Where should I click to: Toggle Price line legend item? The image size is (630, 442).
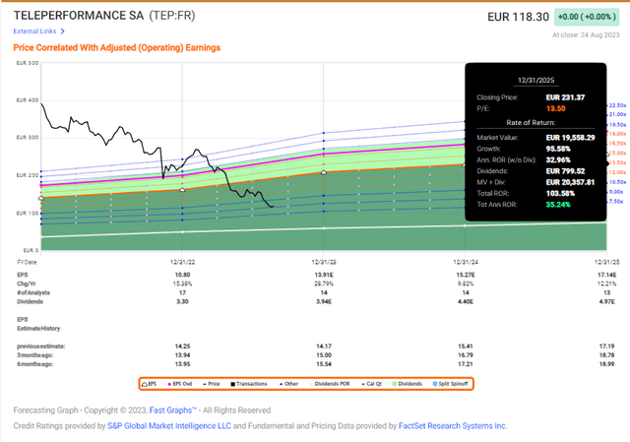click(x=212, y=384)
